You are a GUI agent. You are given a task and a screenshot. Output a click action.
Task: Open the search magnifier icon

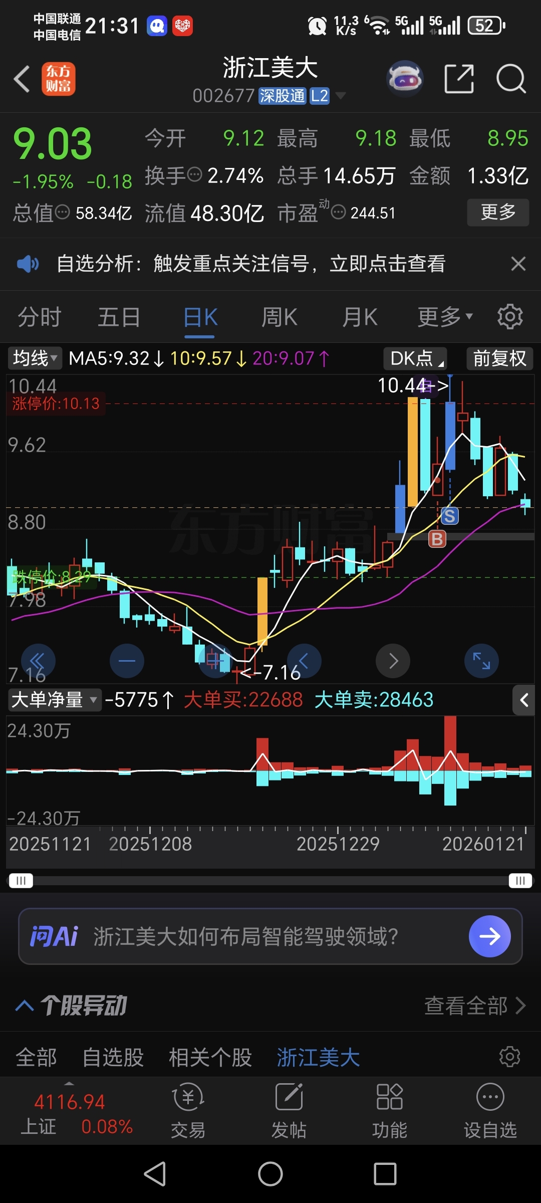(x=511, y=79)
